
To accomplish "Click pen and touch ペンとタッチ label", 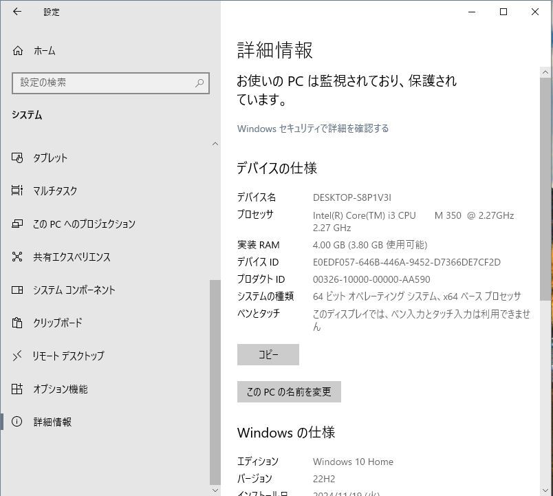I will [259, 313].
